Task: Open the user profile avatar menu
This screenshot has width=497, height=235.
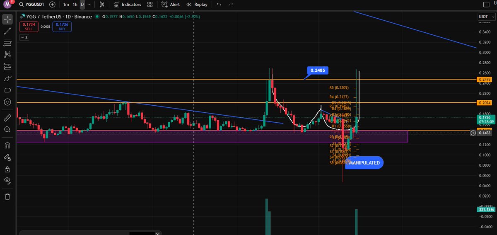Action: pos(8,5)
